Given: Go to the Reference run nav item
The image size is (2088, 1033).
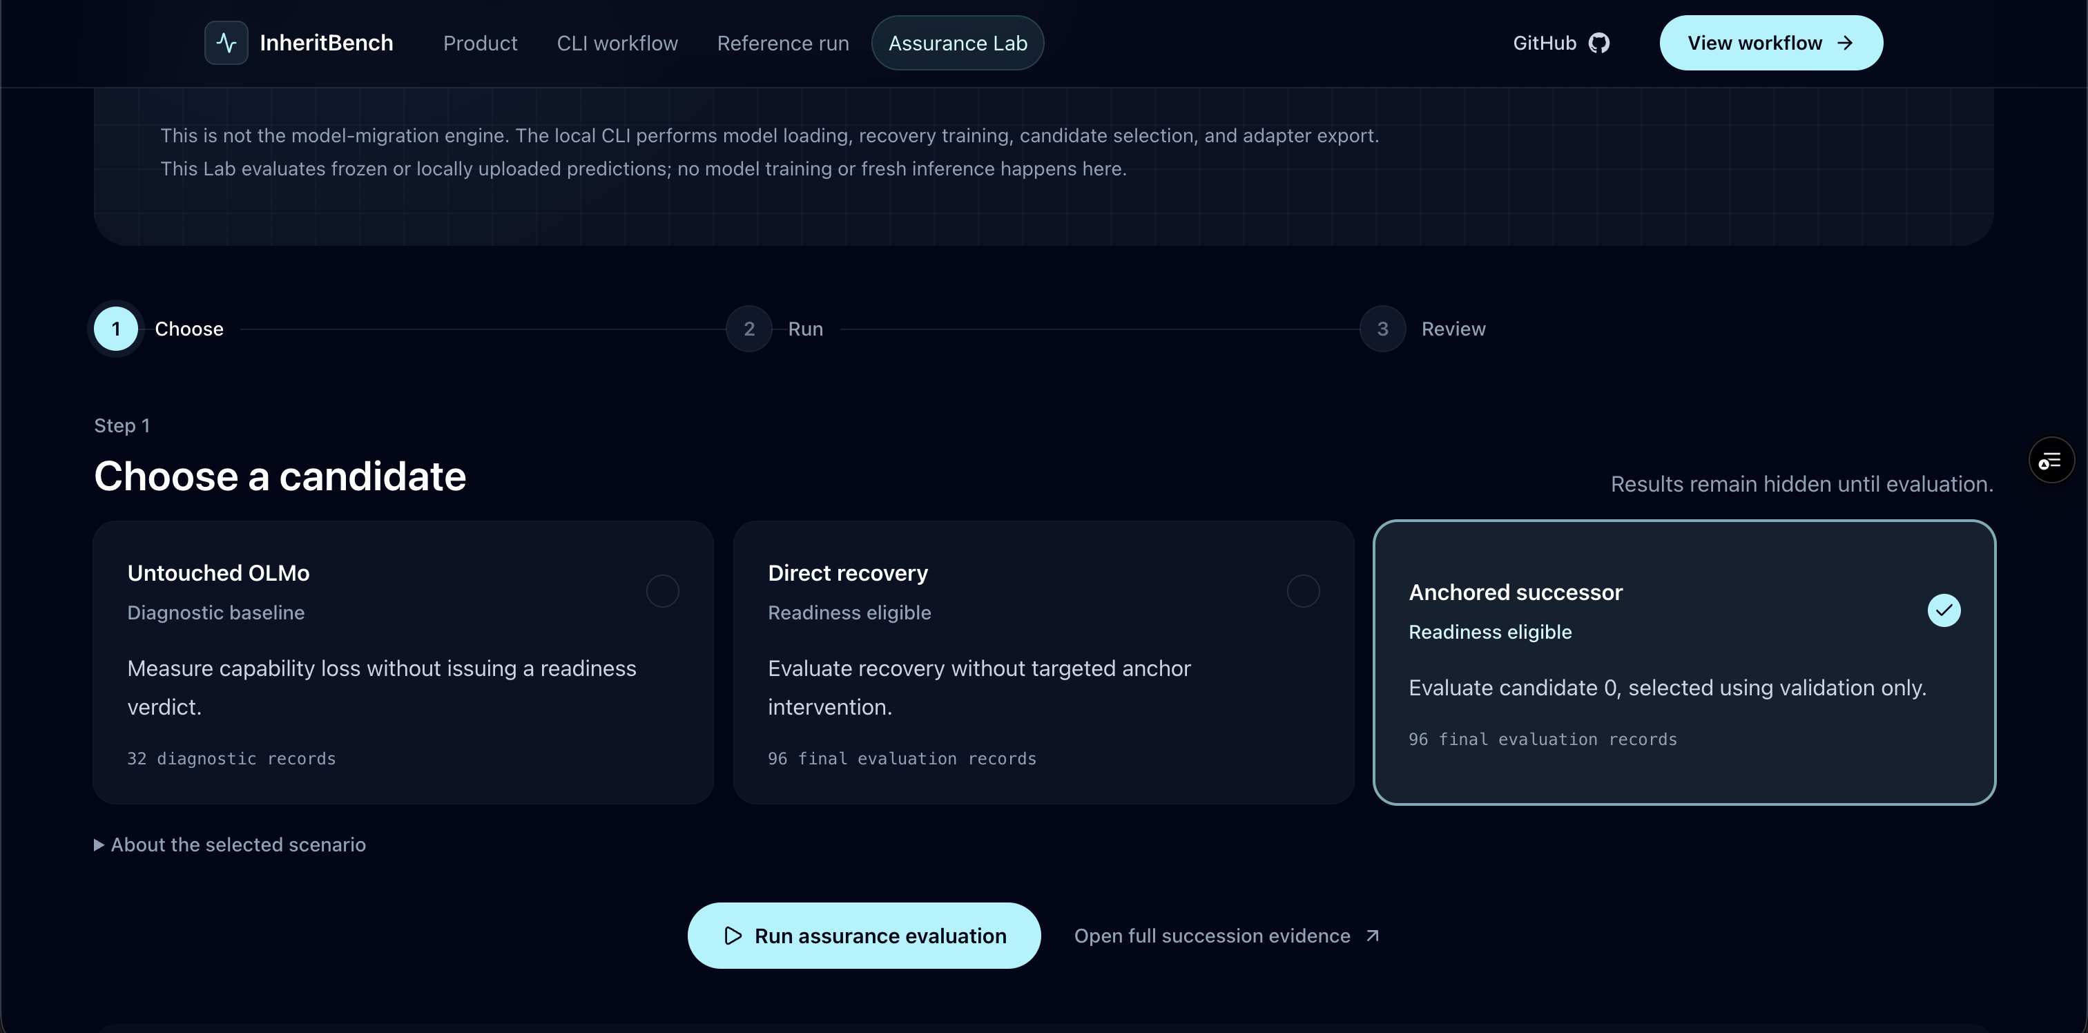Looking at the screenshot, I should tap(783, 43).
